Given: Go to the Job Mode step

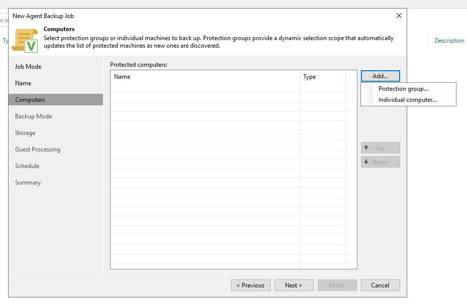Looking at the screenshot, I should [x=28, y=67].
